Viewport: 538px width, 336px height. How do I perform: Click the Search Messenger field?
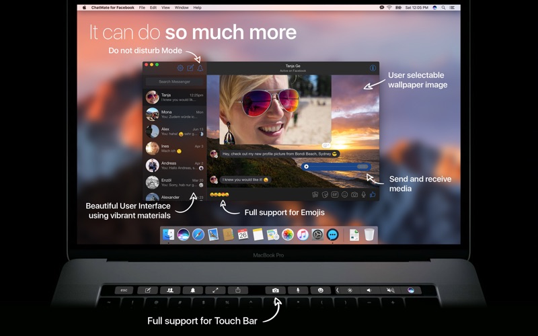point(174,81)
